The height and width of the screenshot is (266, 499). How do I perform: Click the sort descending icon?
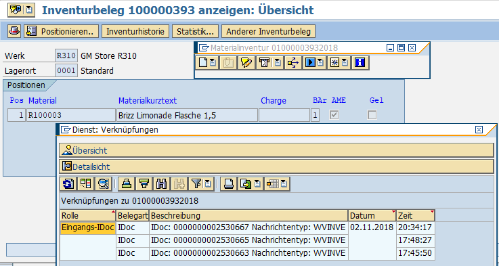tap(144, 184)
